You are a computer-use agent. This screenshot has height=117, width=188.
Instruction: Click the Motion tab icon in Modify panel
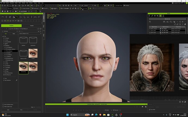click(152, 16)
